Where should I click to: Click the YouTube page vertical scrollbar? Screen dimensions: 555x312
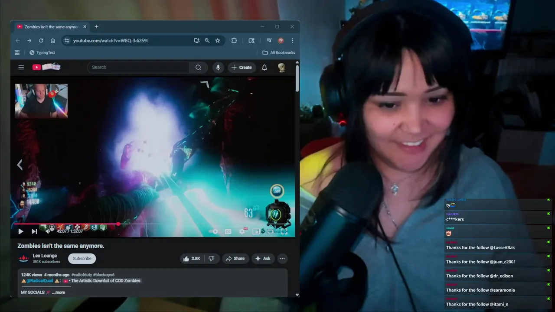click(x=297, y=78)
